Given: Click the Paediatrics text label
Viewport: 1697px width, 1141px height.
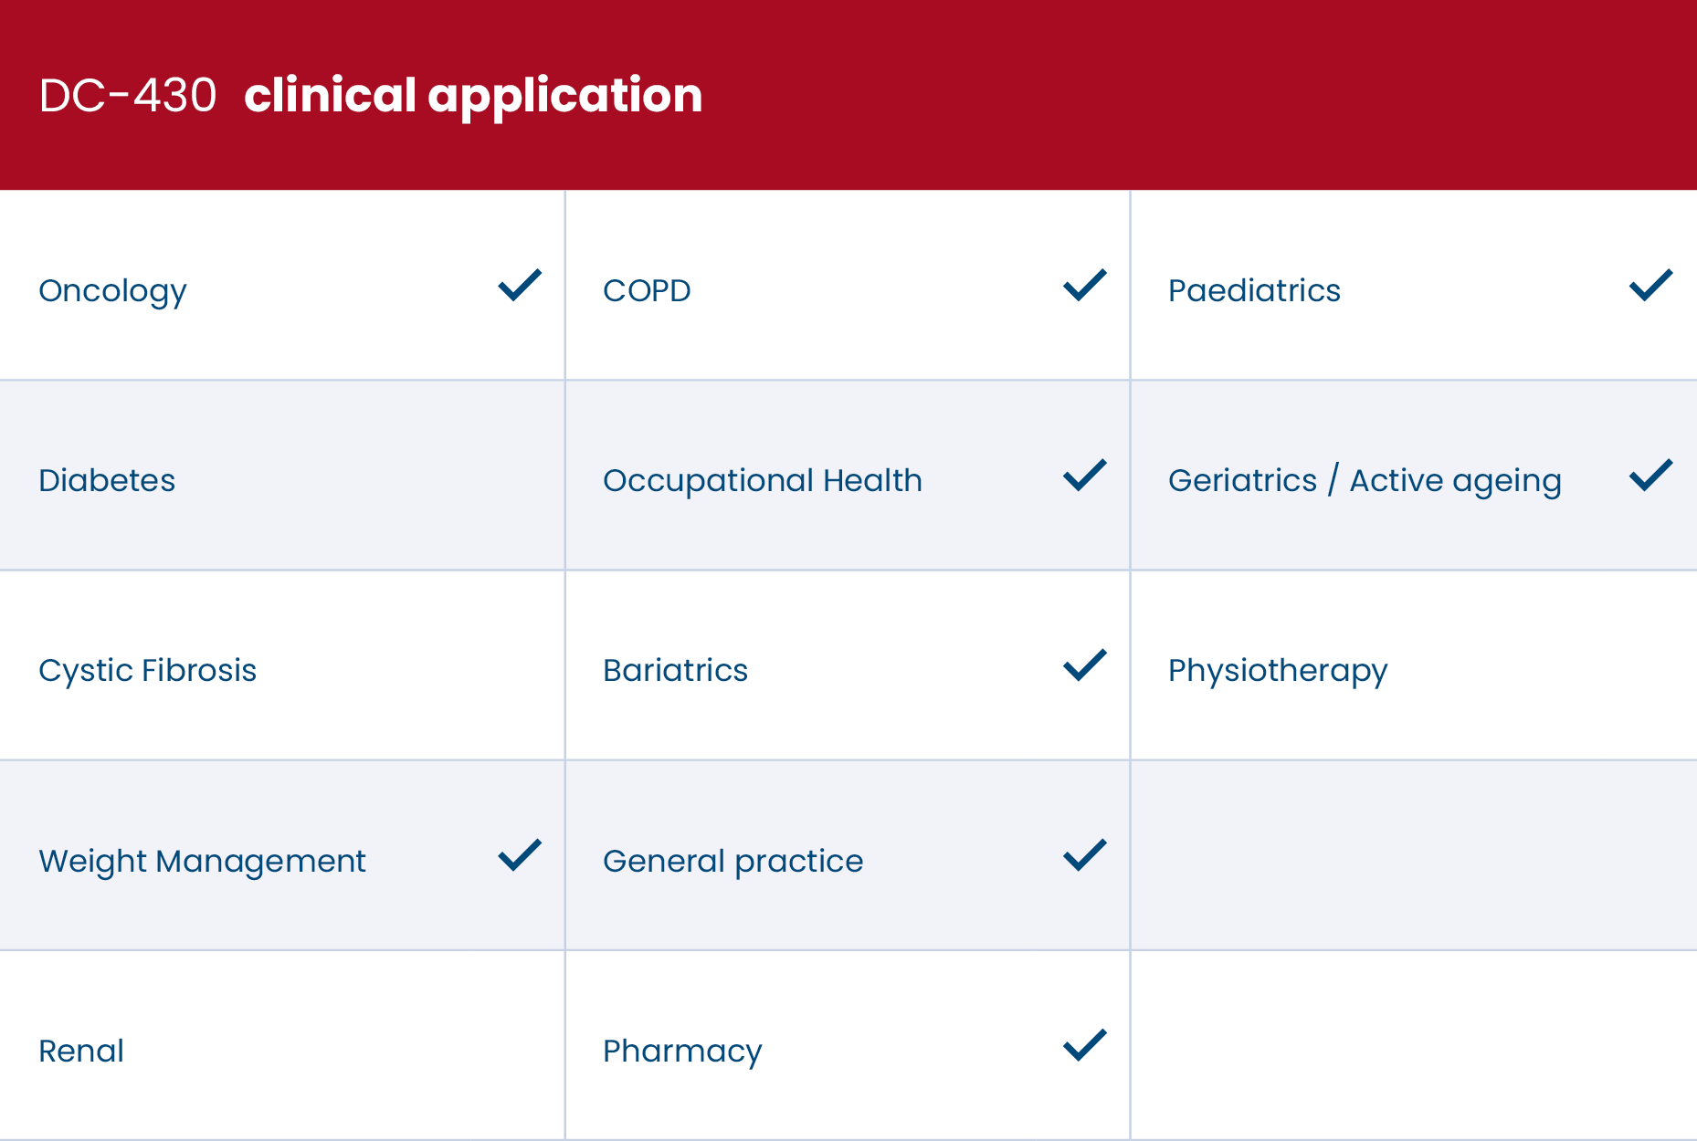Looking at the screenshot, I should pyautogui.click(x=1254, y=290).
